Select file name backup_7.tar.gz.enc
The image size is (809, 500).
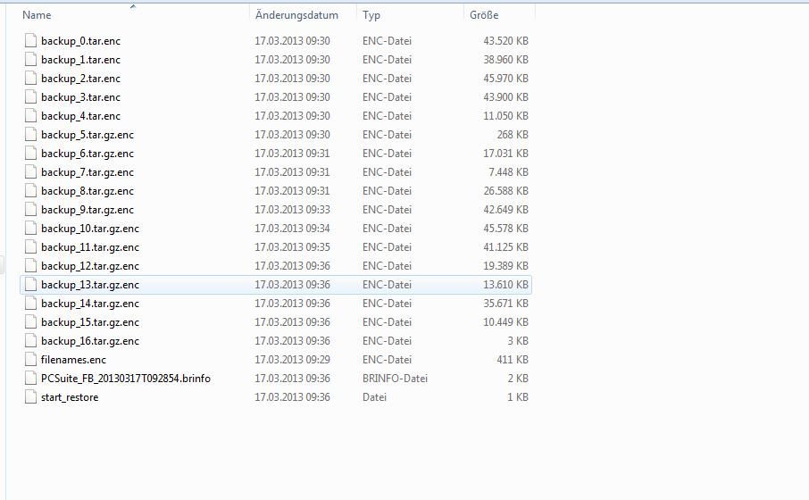click(x=88, y=172)
